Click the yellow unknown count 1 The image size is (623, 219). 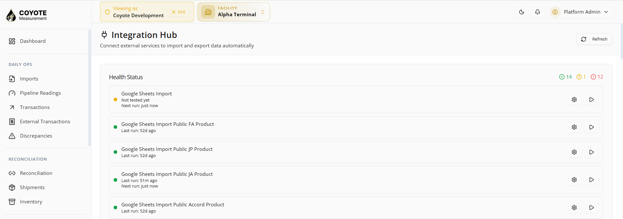pyautogui.click(x=581, y=77)
